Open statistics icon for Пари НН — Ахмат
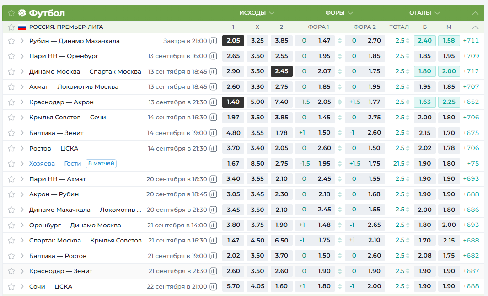 (213, 179)
